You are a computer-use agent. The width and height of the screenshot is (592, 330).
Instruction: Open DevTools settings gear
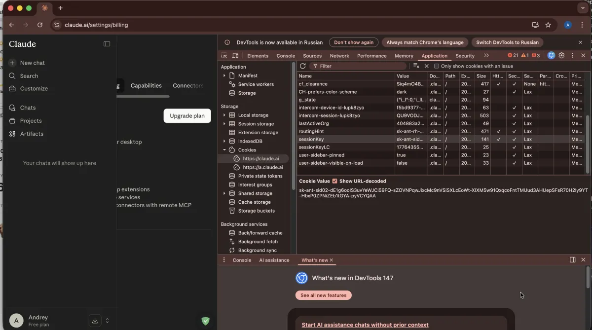(561, 56)
